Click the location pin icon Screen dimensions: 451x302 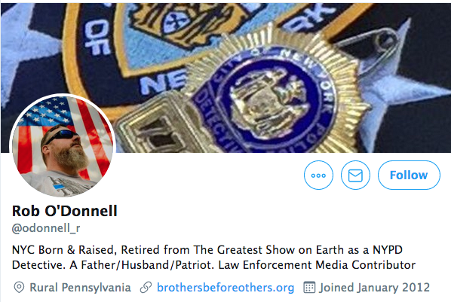tap(19, 288)
